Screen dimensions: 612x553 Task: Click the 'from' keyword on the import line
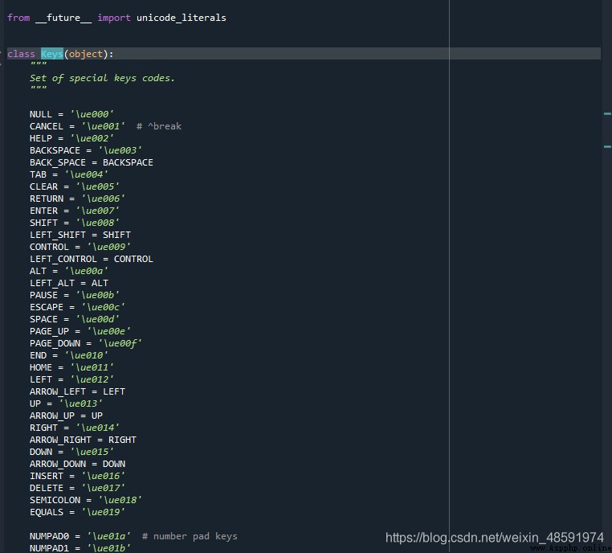[18, 18]
